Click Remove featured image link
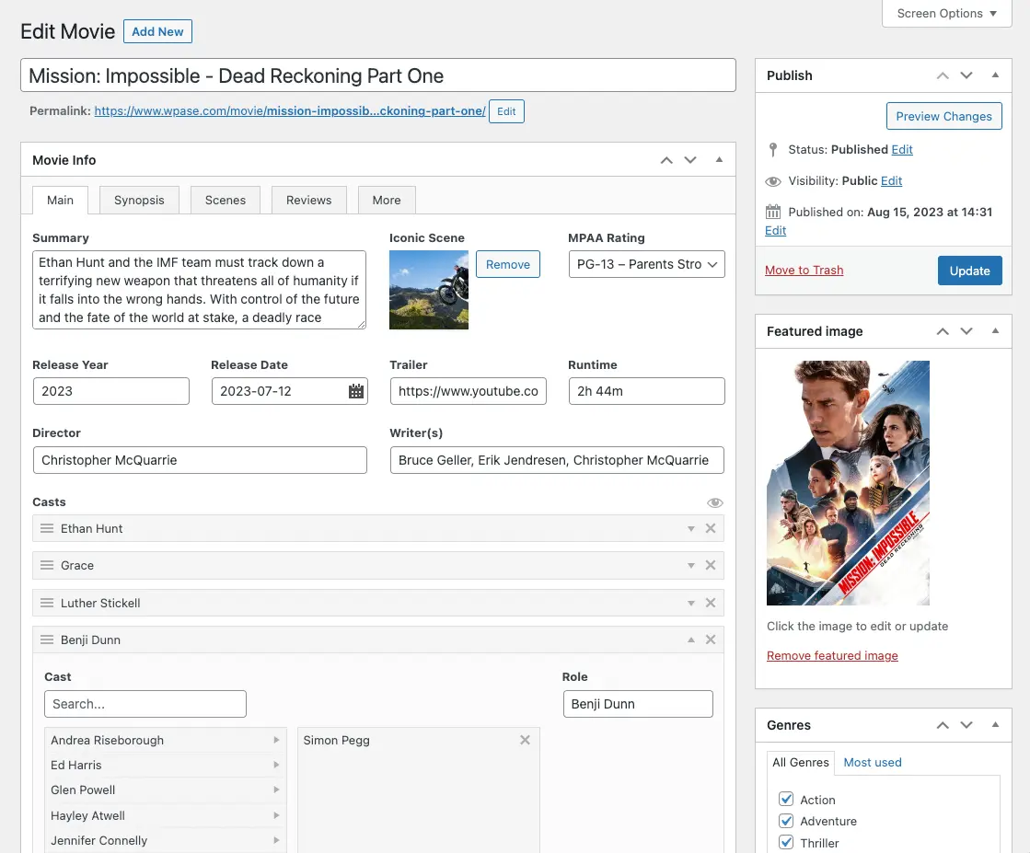Image resolution: width=1030 pixels, height=853 pixels. (832, 655)
